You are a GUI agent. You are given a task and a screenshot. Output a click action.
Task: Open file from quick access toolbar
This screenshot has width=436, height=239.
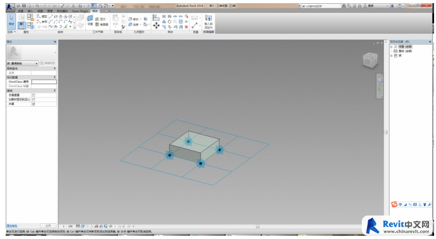18,6
